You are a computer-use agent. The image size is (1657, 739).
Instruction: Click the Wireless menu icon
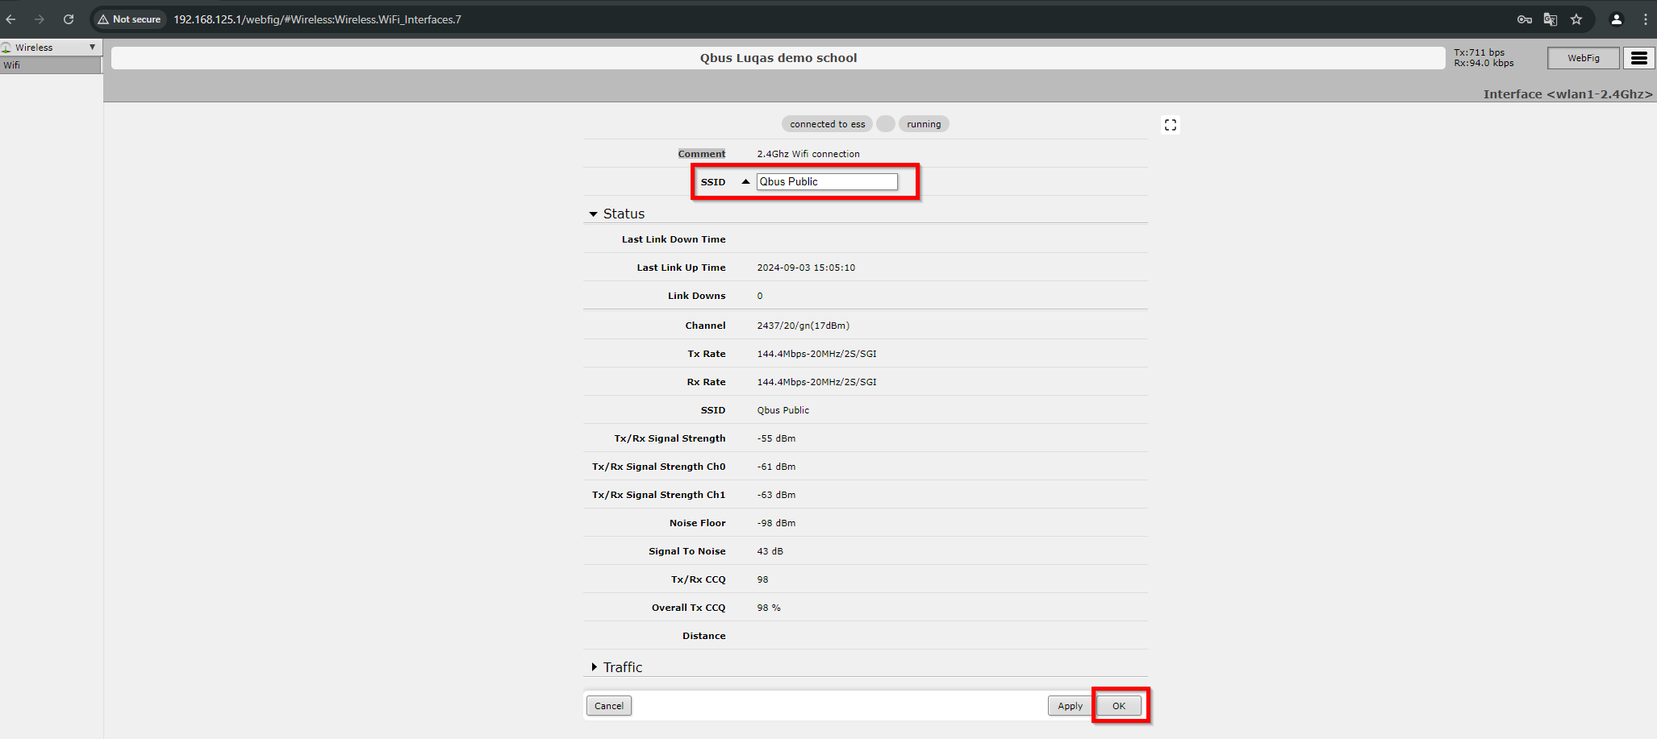6,48
